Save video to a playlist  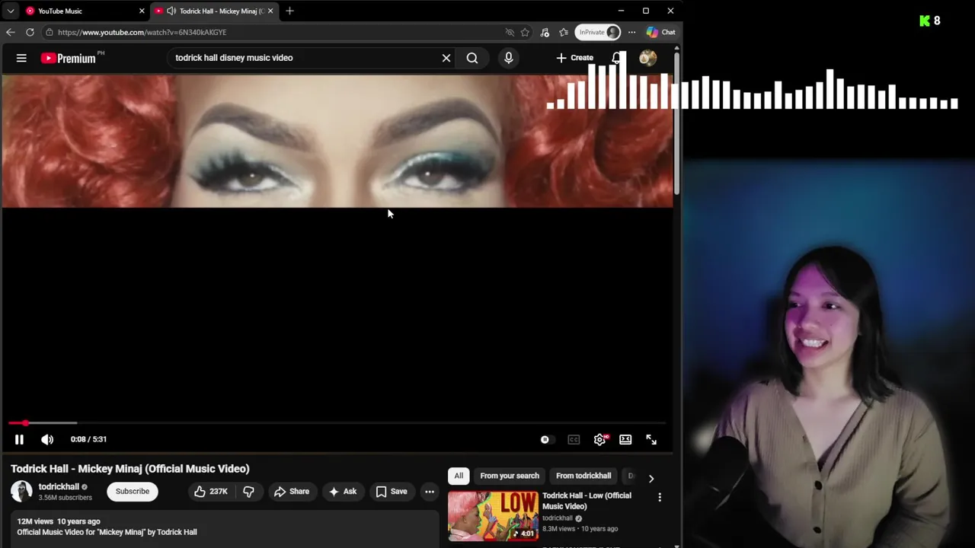coord(392,491)
